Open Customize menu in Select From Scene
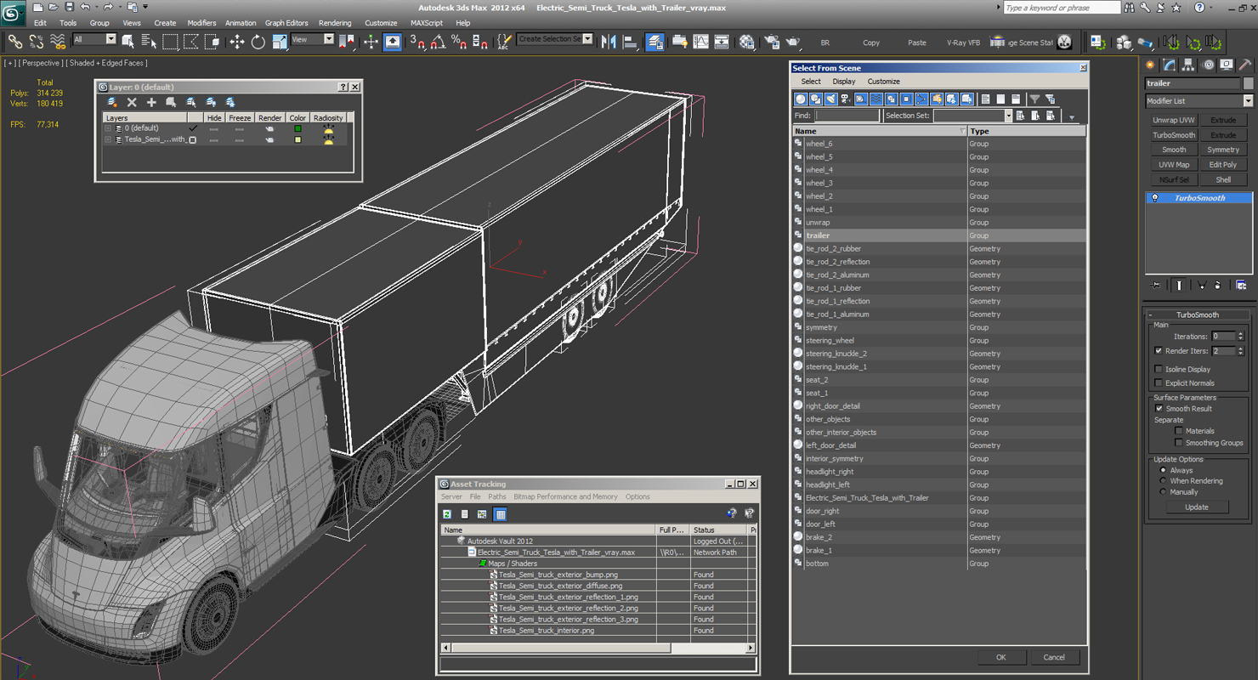 [883, 82]
